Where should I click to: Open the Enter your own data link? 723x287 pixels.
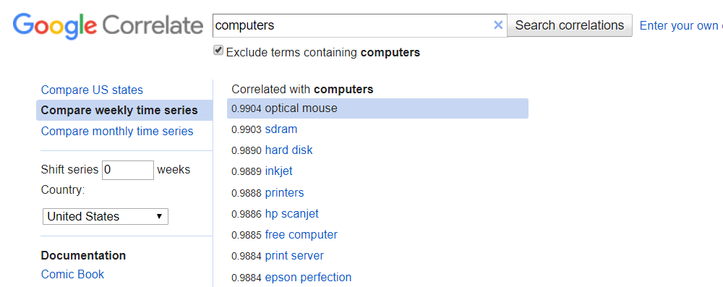[681, 26]
